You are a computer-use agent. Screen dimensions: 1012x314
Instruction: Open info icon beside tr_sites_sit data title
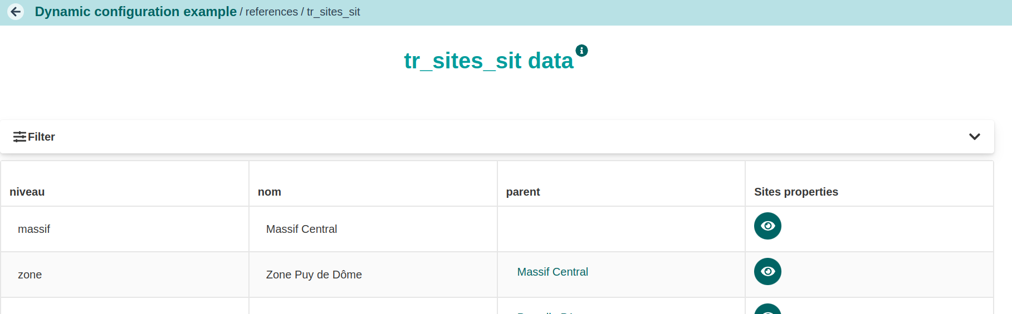(581, 51)
